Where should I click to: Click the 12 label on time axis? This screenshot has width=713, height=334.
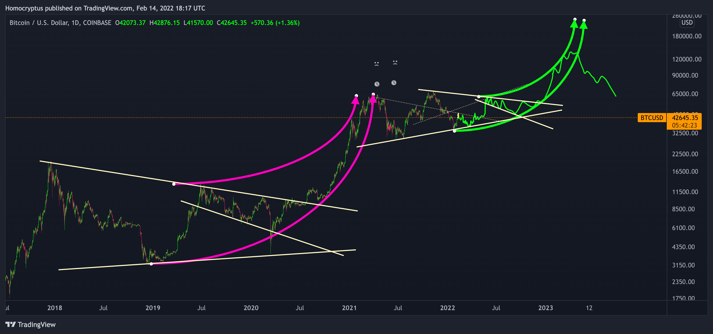point(589,308)
